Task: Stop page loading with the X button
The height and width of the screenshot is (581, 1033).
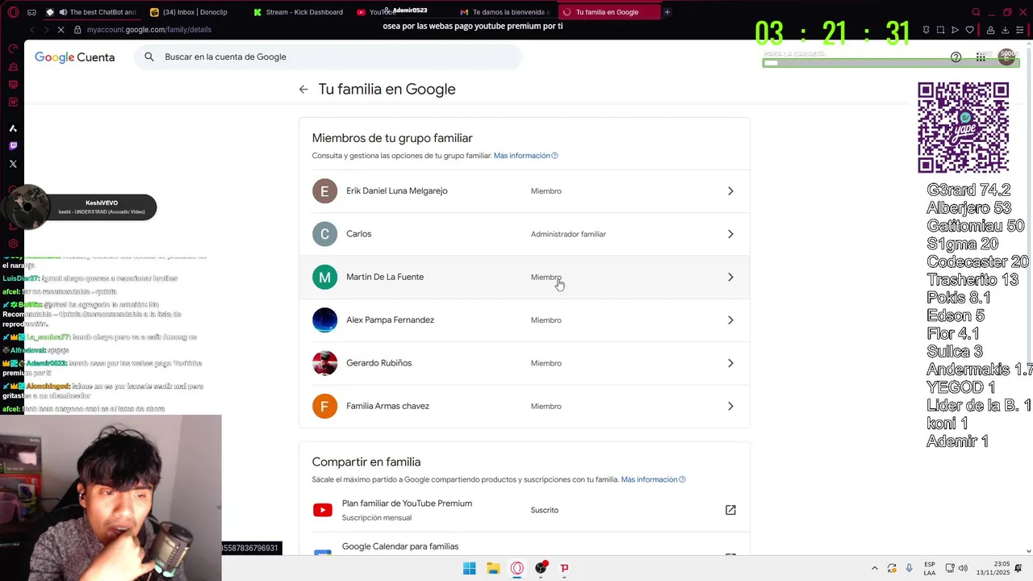Action: tap(60, 30)
